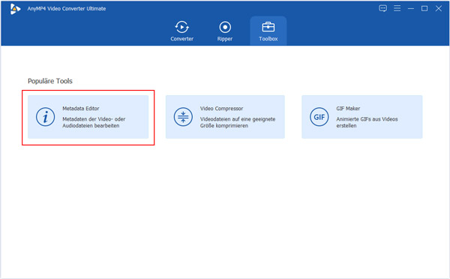Click the AnyMP4 app logo
Image resolution: width=450 pixels, height=279 pixels.
(x=15, y=9)
